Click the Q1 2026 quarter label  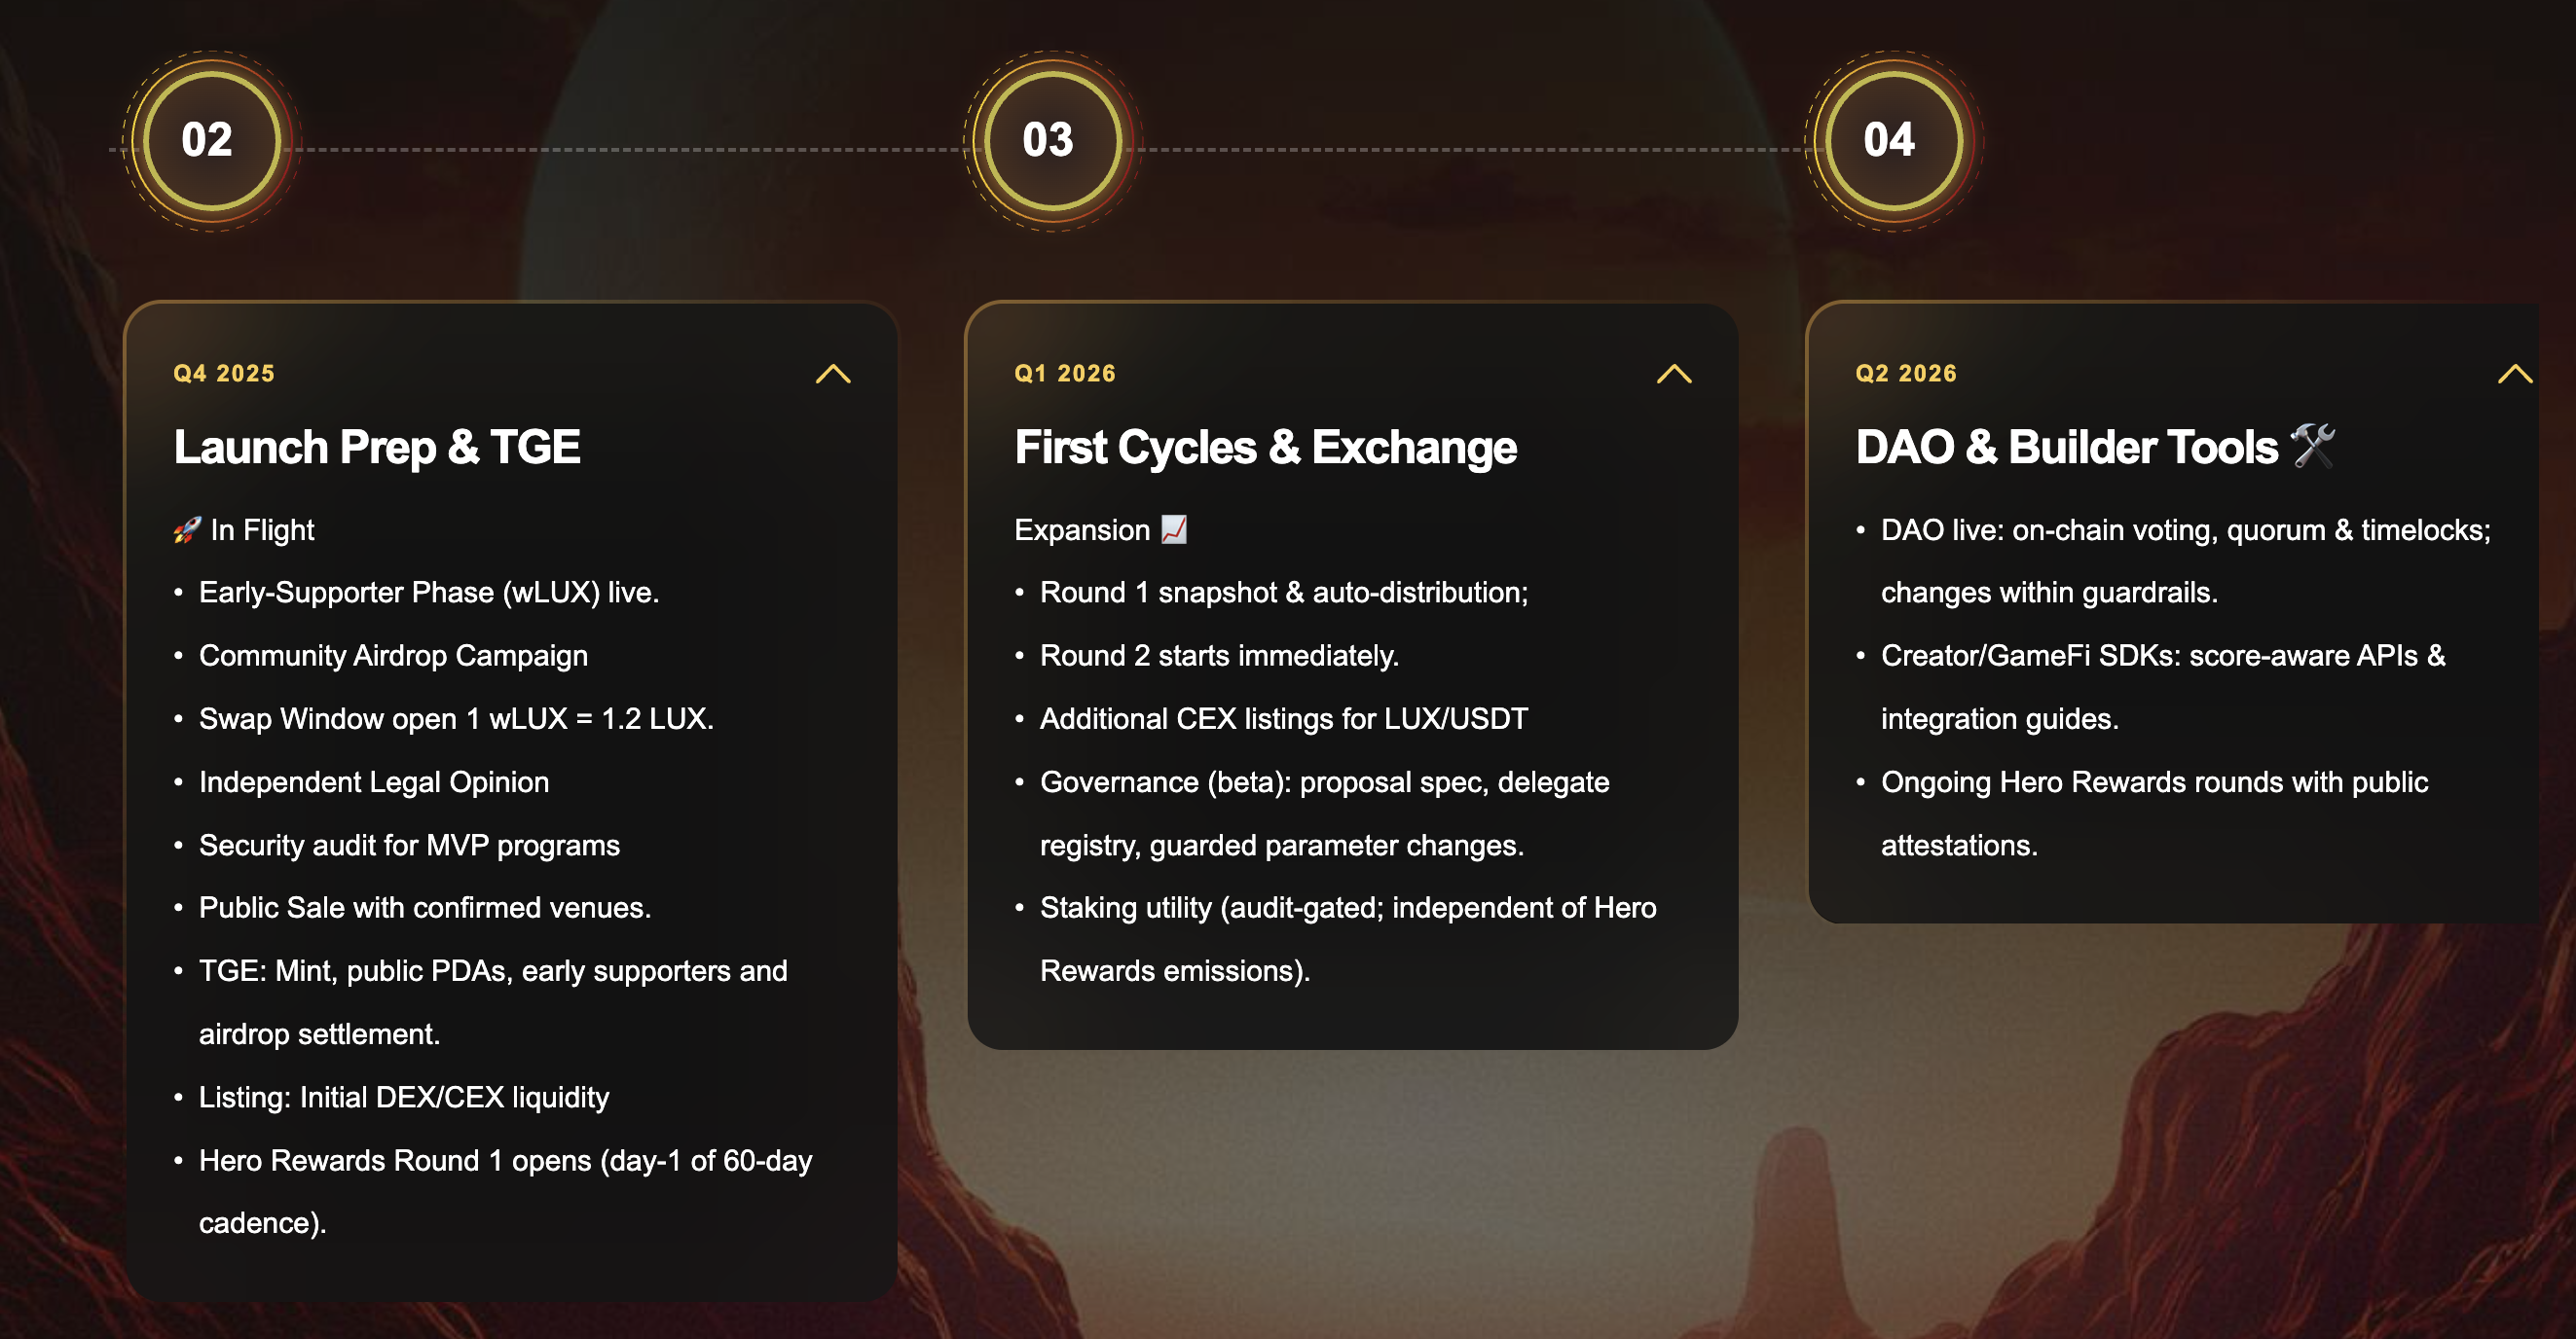tap(1065, 374)
